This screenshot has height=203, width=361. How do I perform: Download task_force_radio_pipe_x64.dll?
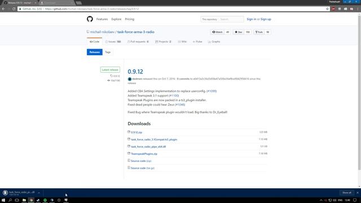coord(148,147)
